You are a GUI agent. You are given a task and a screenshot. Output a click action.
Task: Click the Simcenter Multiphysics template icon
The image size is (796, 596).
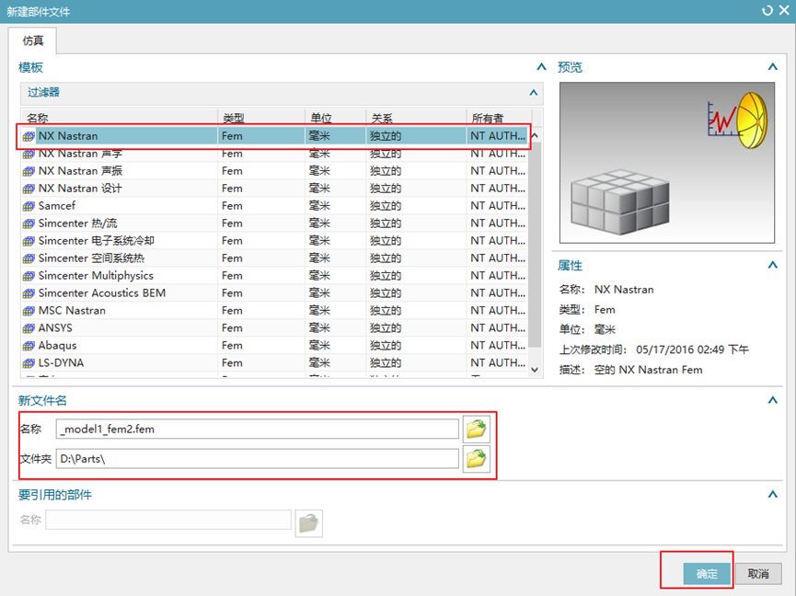pyautogui.click(x=29, y=275)
